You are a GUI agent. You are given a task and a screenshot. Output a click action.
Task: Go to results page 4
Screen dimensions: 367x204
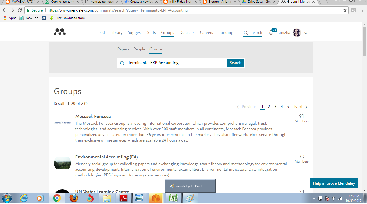pos(282,107)
